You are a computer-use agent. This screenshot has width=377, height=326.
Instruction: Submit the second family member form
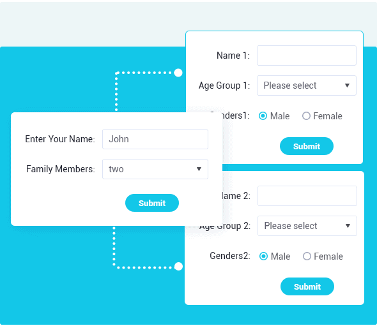pos(307,286)
